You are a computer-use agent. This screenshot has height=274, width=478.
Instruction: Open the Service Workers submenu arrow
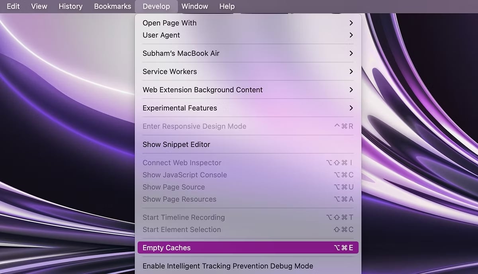351,72
